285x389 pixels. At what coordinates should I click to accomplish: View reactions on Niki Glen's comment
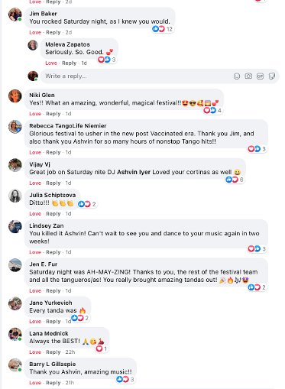point(212,110)
